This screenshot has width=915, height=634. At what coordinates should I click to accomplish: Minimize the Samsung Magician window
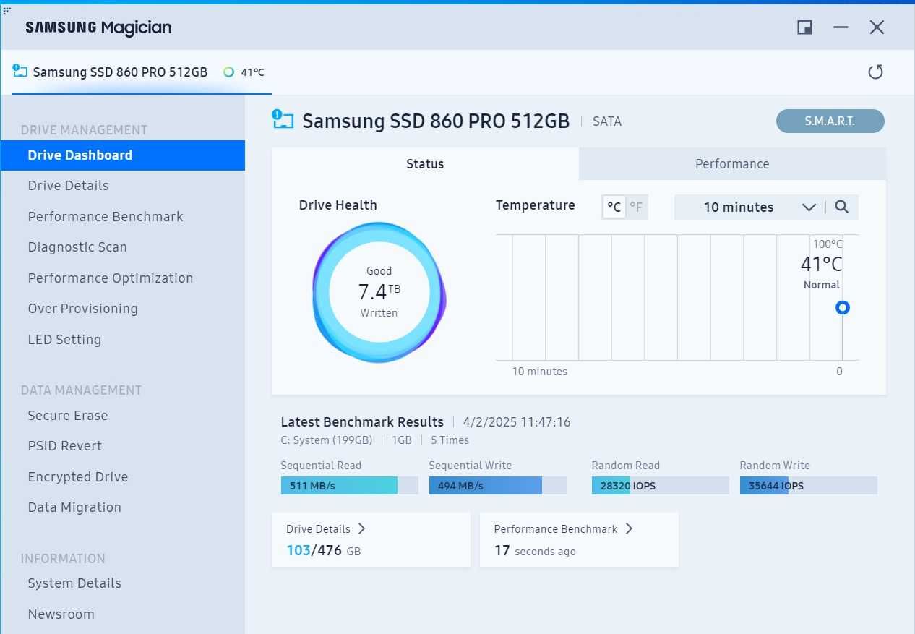(x=841, y=27)
